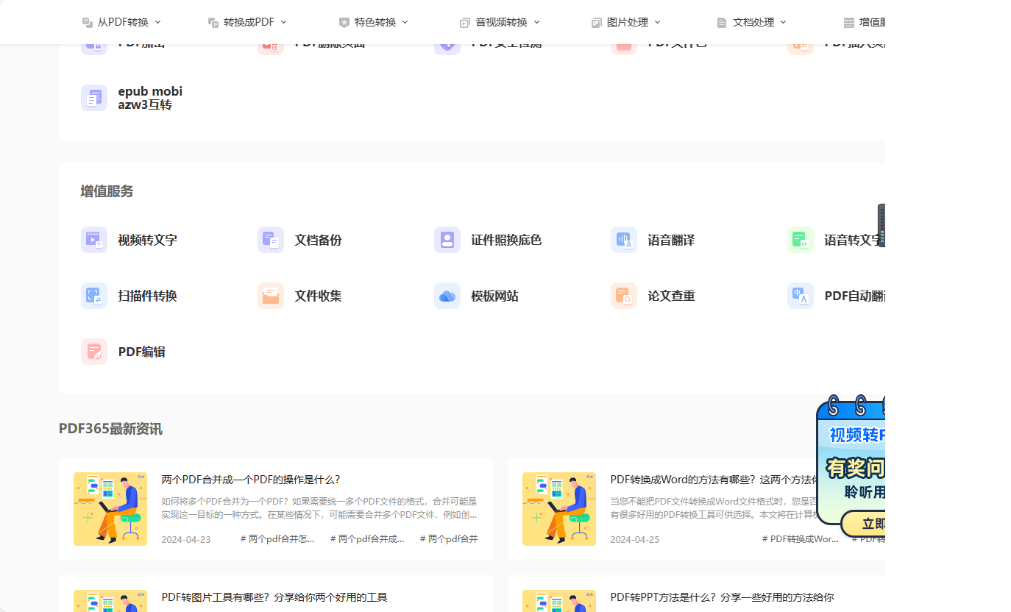Open article PDF转换成Word的方法有哪些?
The width and height of the screenshot is (1011, 612).
tap(714, 480)
